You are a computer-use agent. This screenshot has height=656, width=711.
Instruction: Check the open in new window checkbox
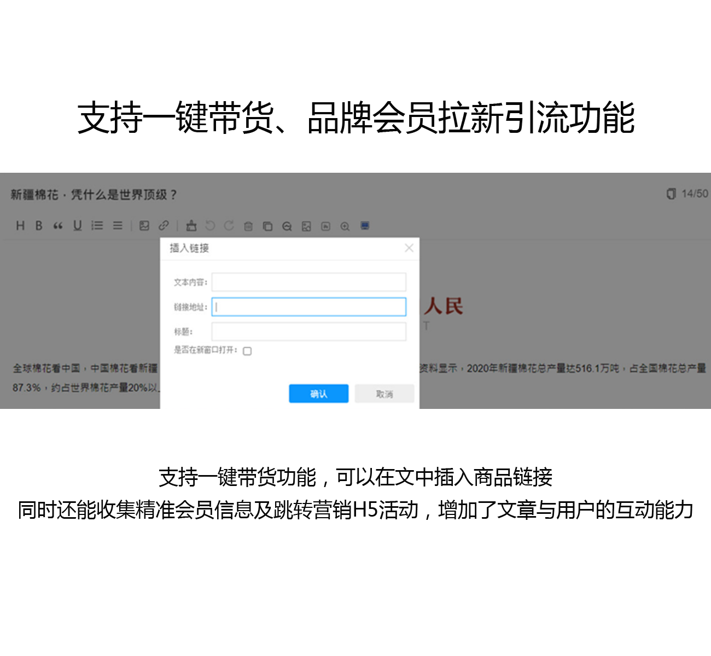point(247,351)
